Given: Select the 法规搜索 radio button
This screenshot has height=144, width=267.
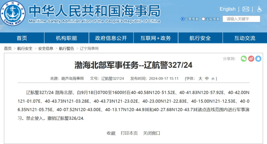Looking at the screenshot, I should (x=203, y=19).
